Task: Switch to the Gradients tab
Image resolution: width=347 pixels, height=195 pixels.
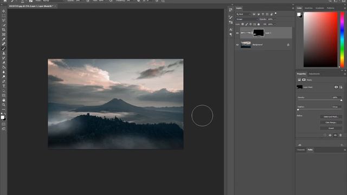Action: [x=319, y=8]
